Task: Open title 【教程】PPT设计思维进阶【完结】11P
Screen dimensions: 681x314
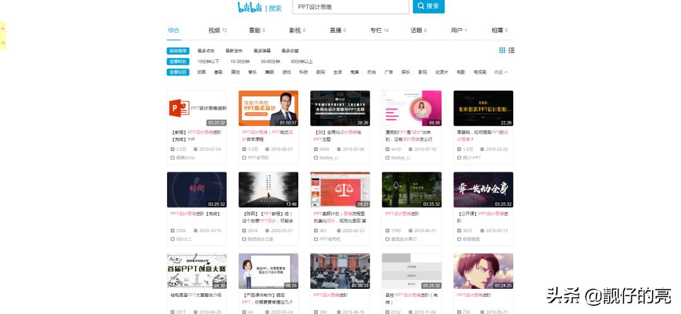Action: tap(196, 136)
